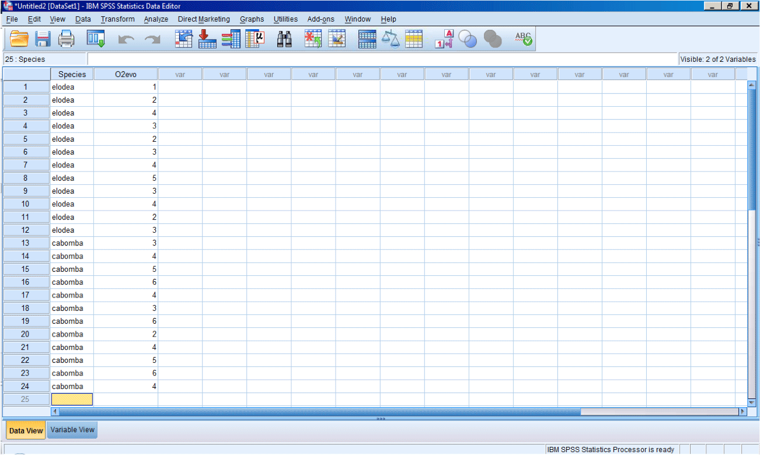Screen dimensions: 760x455
Task: Open the Help menu
Action: point(388,19)
